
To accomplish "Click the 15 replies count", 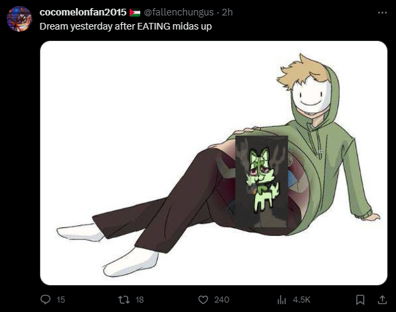I will point(61,300).
